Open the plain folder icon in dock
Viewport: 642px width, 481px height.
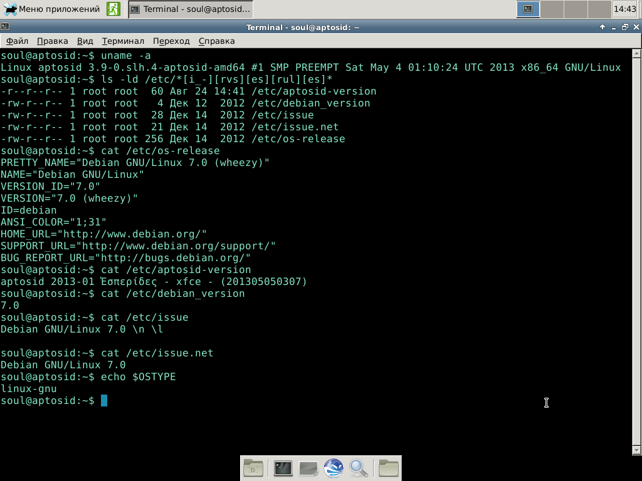[x=389, y=468]
